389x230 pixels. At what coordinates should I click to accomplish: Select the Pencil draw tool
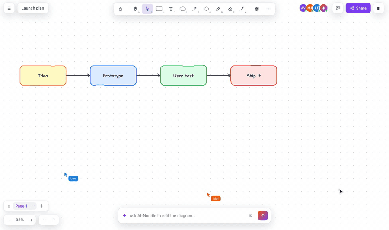point(218,9)
